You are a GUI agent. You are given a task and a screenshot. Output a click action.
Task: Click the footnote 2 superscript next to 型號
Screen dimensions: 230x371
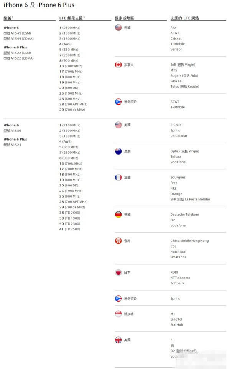13,17
